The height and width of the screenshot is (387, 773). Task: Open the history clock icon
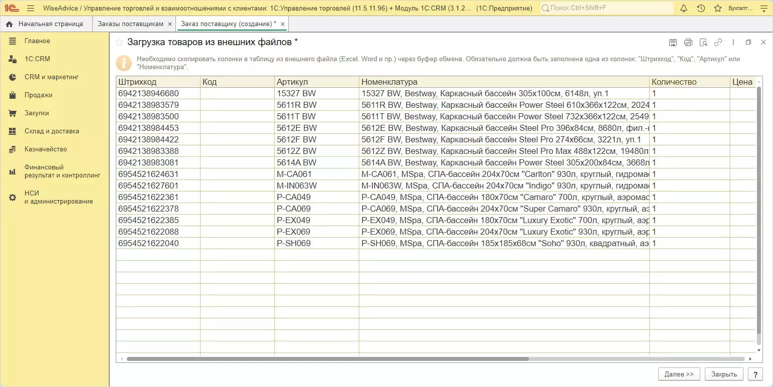coord(701,8)
